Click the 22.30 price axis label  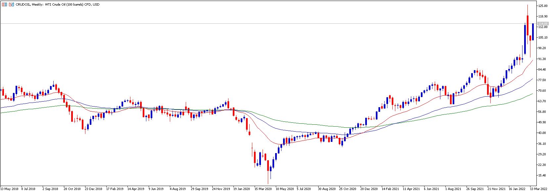(x=542, y=165)
